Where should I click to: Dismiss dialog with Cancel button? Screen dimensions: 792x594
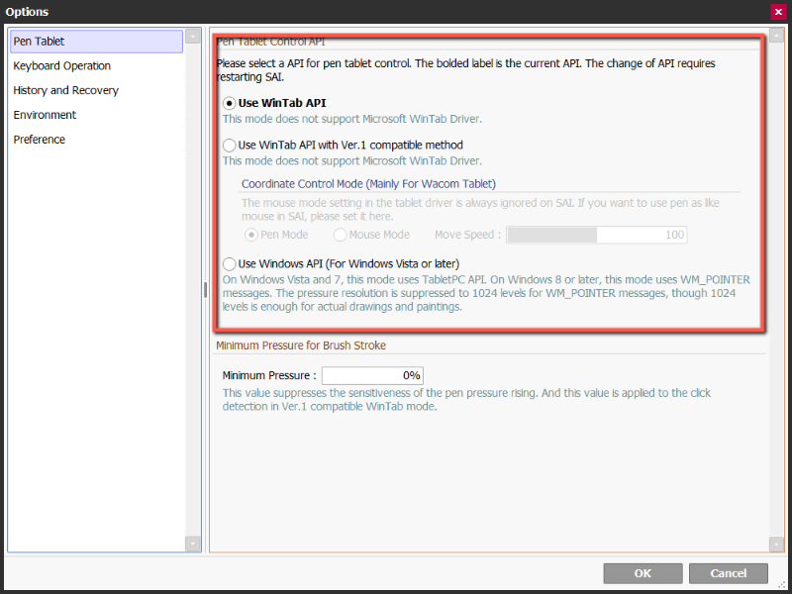tap(729, 573)
